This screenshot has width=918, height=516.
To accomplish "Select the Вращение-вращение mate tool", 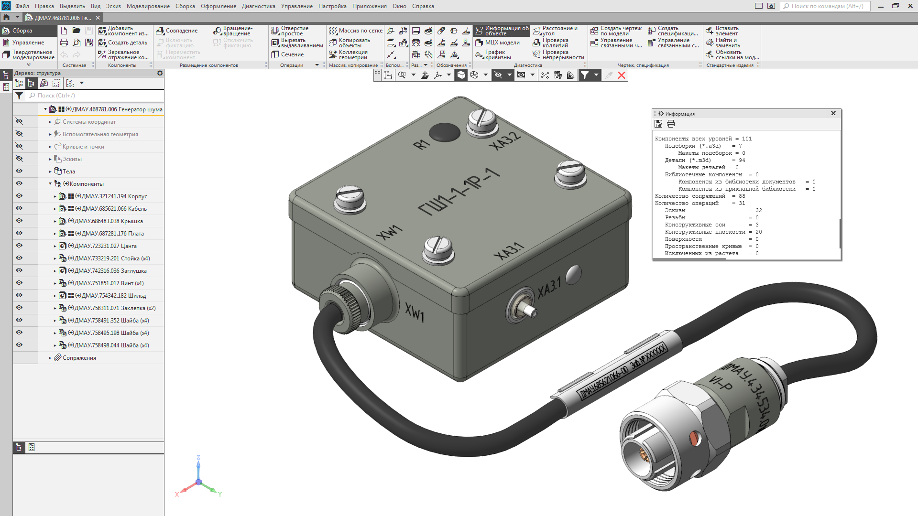I will pos(233,31).
